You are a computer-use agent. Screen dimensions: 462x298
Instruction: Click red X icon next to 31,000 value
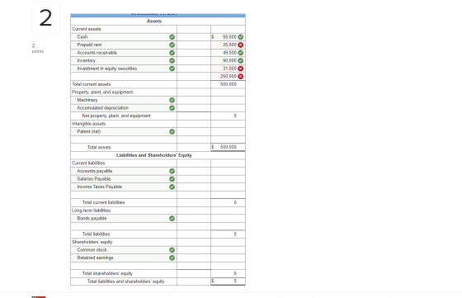[x=241, y=69]
